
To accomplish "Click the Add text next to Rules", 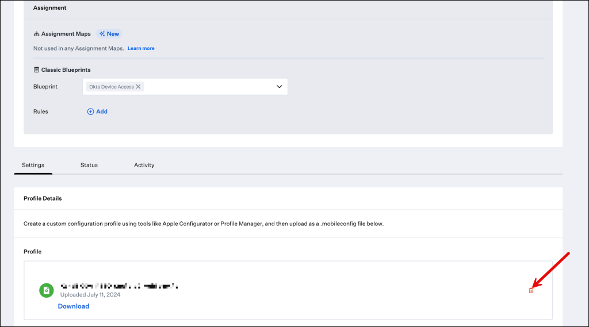I will click(102, 111).
